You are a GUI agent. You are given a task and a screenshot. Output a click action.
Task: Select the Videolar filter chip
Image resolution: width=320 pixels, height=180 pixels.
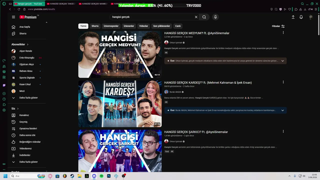tap(143, 26)
